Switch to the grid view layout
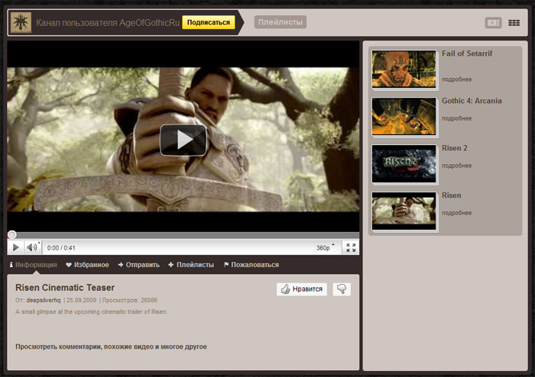Viewport: 535px width, 377px height. (x=514, y=23)
